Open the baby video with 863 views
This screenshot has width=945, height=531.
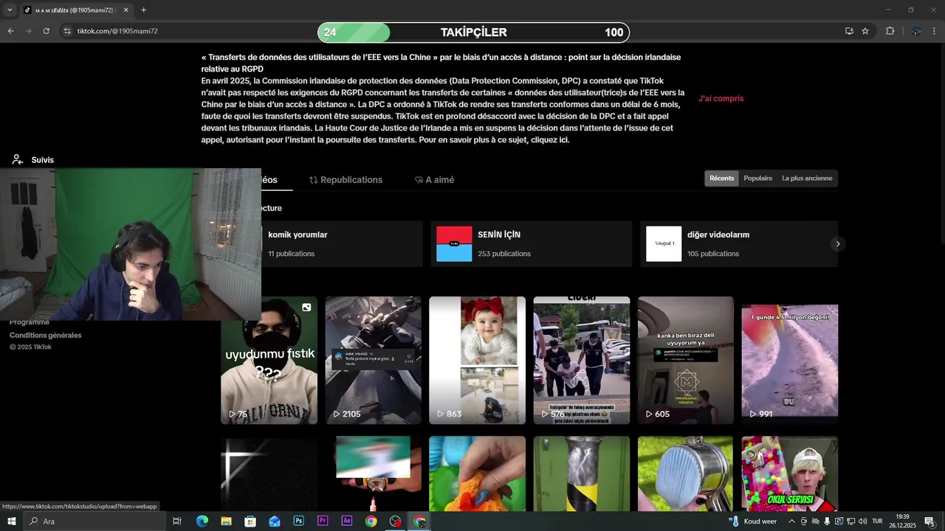tap(477, 360)
